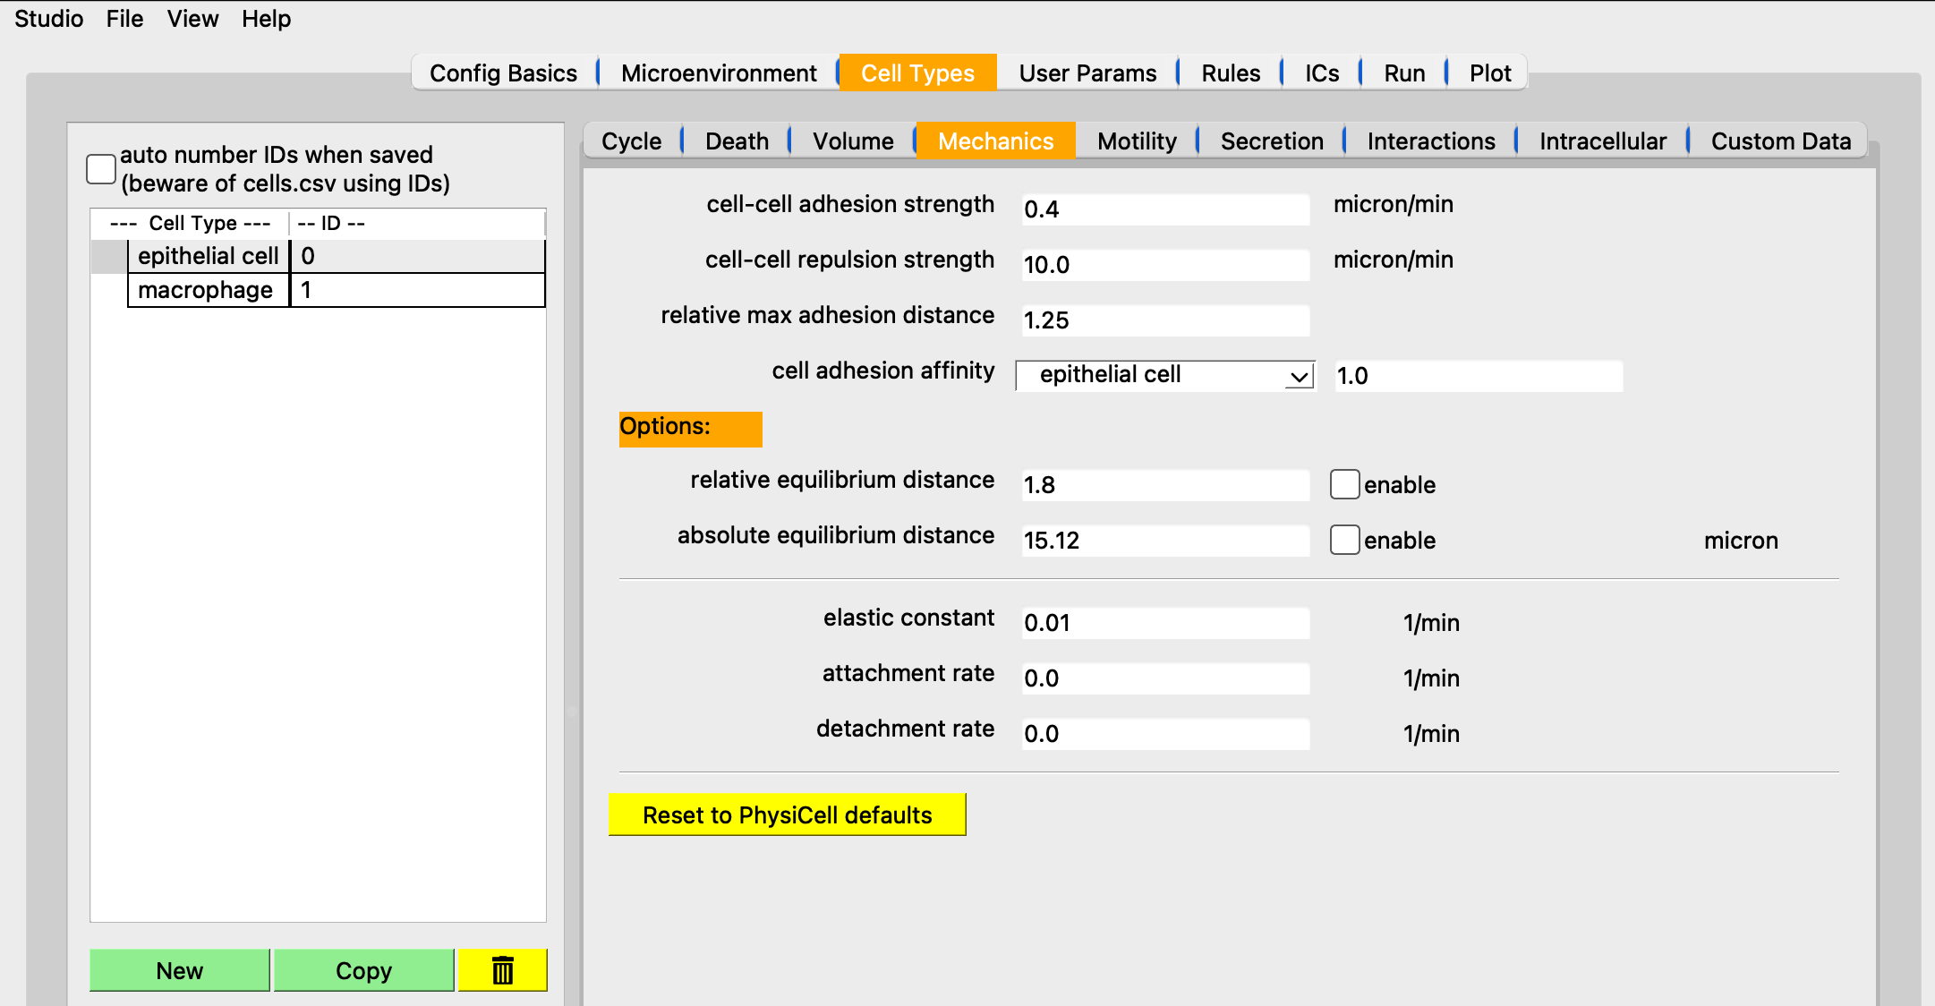1935x1006 pixels.
Task: Toggle auto number IDs when saved checkbox
Action: click(x=101, y=169)
